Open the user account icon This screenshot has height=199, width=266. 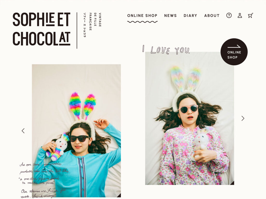240,16
